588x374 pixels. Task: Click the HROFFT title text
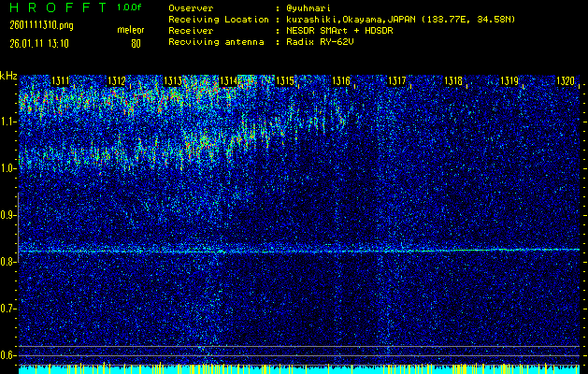[x=52, y=7]
